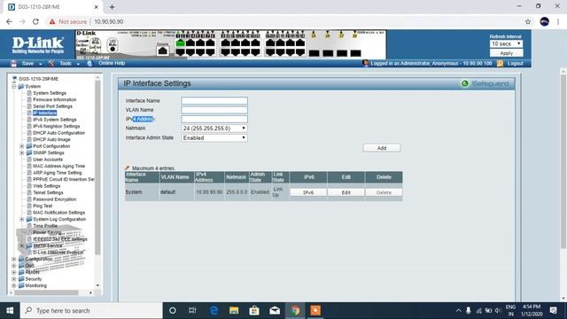Open the Windows Start menu

tap(10, 310)
